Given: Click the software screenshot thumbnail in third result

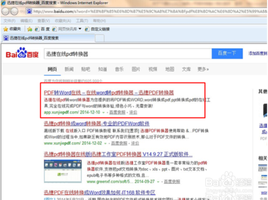Looking at the screenshot, I should pos(63,171).
